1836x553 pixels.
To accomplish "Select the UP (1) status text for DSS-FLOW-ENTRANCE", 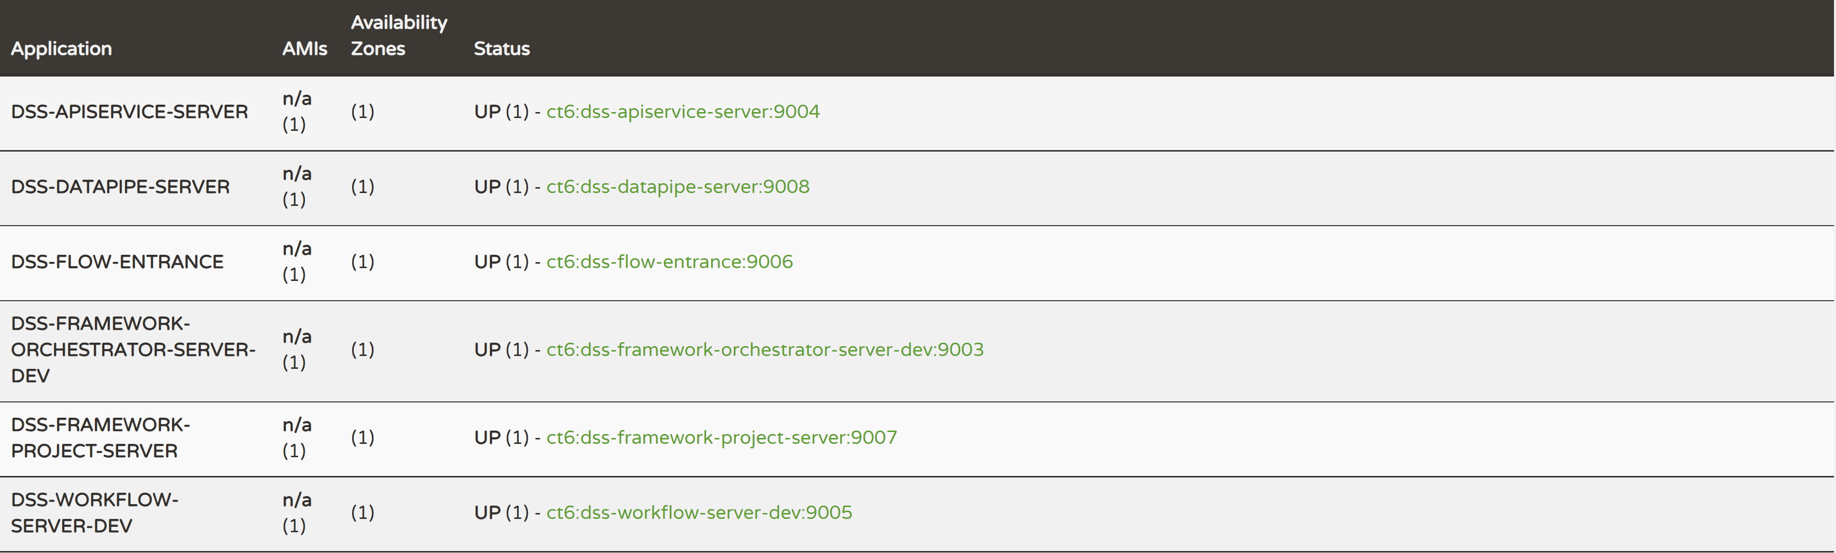I will [x=502, y=262].
